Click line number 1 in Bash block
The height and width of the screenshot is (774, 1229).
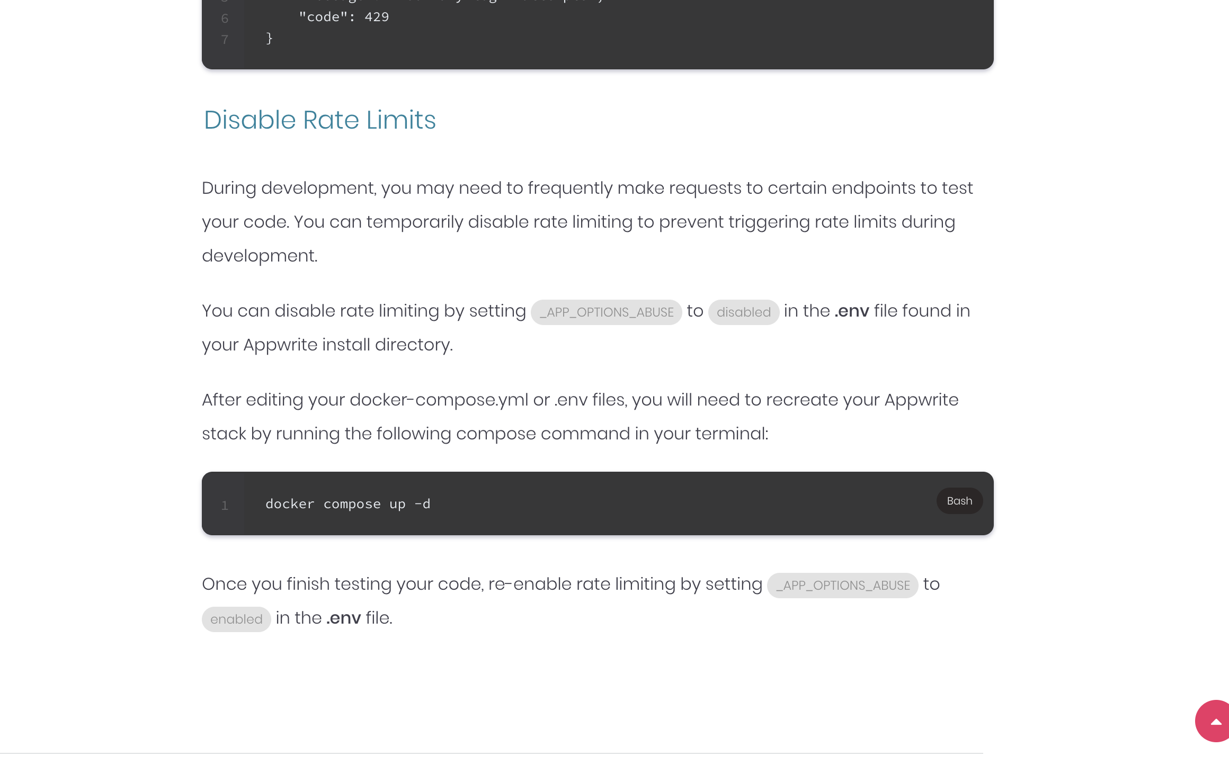pos(225,506)
